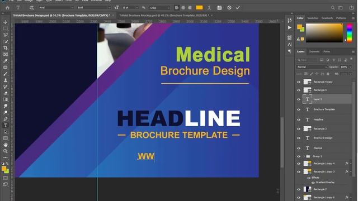This screenshot has width=358, height=201.
Task: Toggle Group 1 visibility
Action: 299,156
